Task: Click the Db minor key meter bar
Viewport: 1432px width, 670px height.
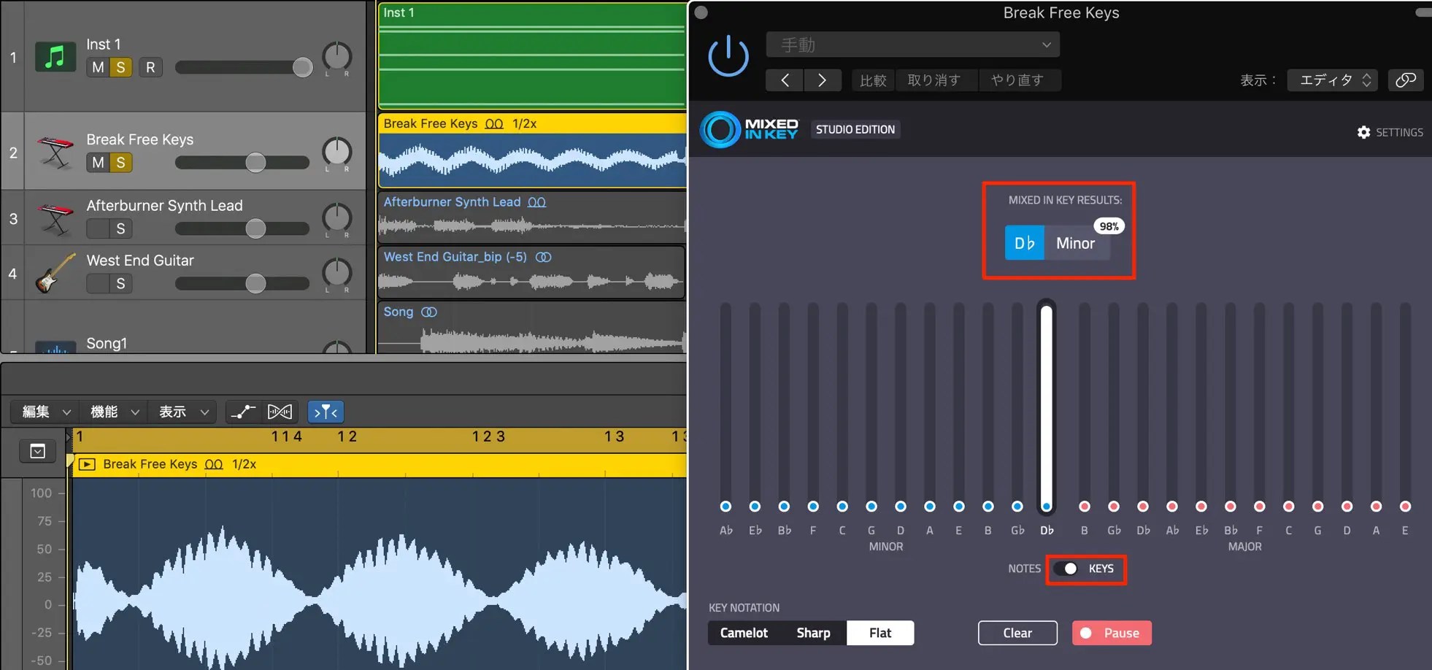Action: 1047,406
